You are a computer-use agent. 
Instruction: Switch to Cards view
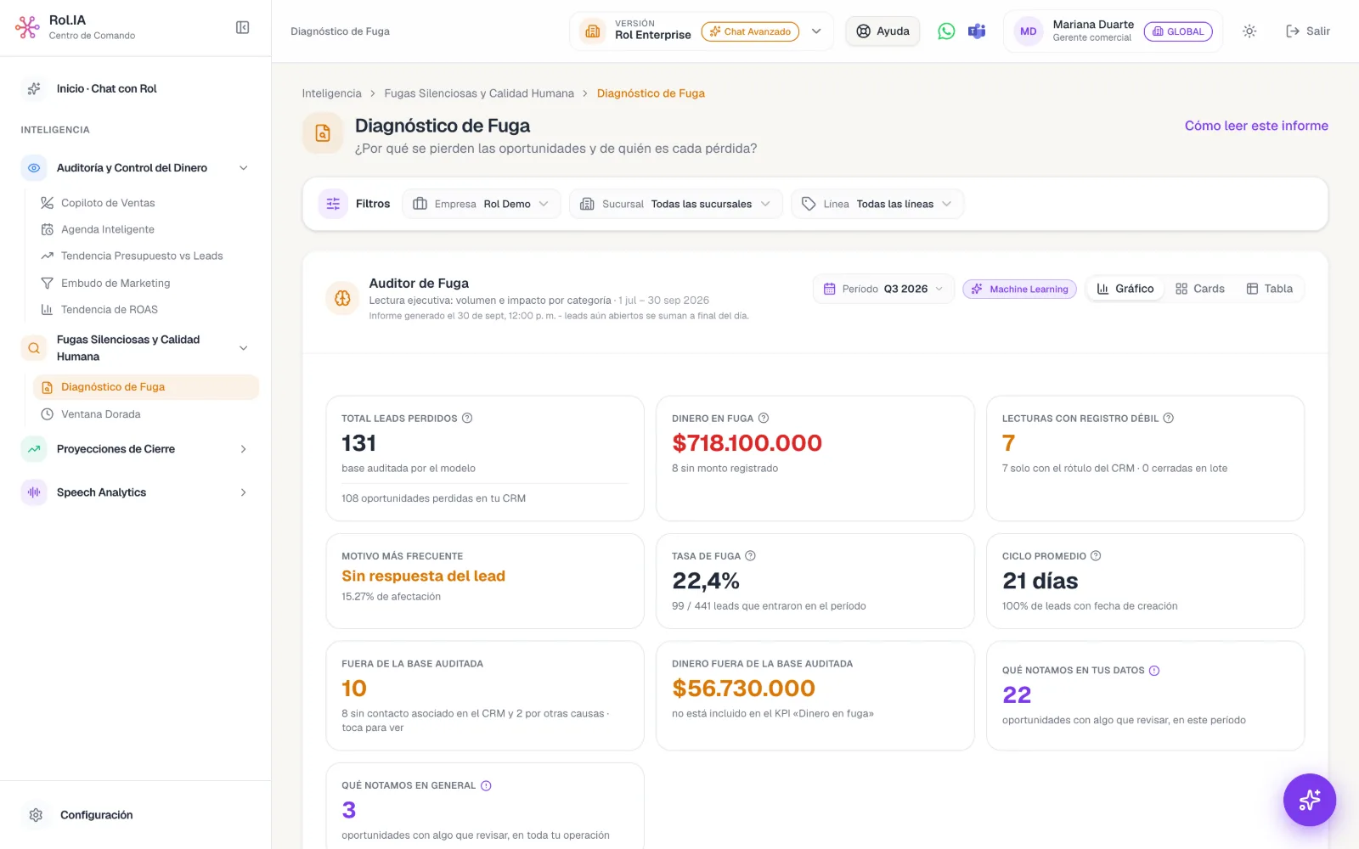[1199, 289]
